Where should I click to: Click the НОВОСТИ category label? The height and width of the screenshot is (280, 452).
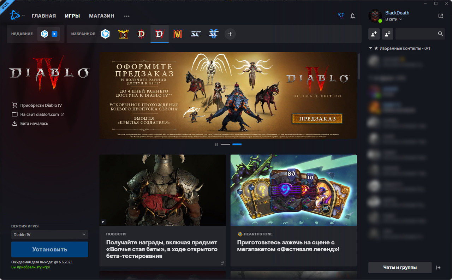point(116,234)
